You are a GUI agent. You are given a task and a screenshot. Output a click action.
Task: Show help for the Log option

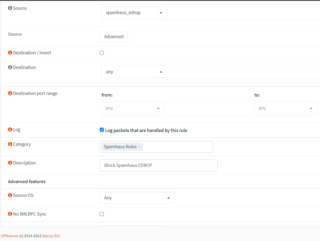click(x=10, y=130)
